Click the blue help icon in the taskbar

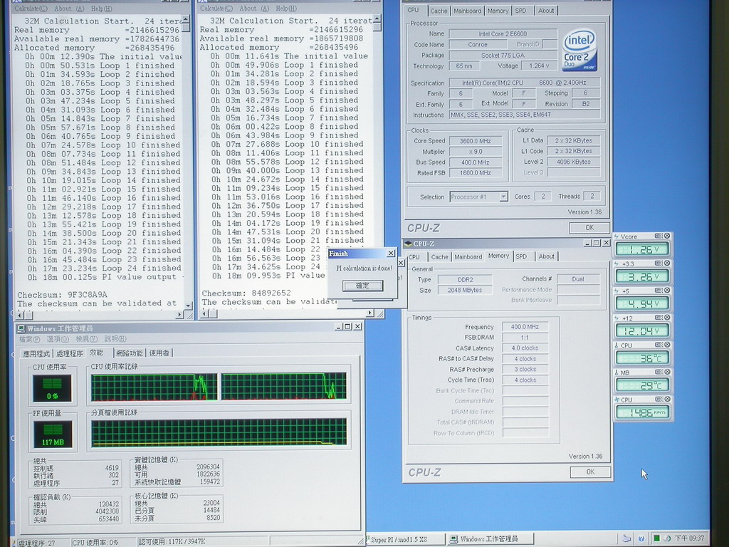tap(641, 538)
